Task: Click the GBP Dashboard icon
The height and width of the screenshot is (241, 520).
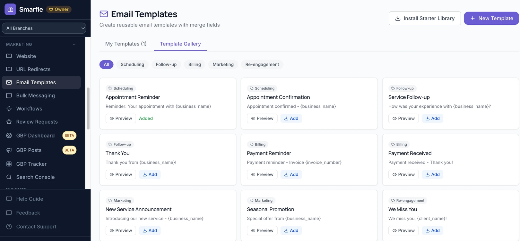Action: [x=9, y=136]
